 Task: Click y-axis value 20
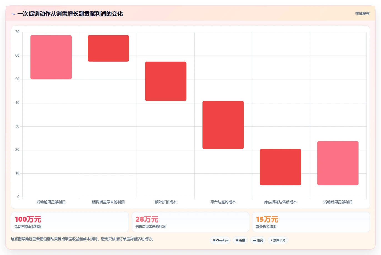pos(17,150)
